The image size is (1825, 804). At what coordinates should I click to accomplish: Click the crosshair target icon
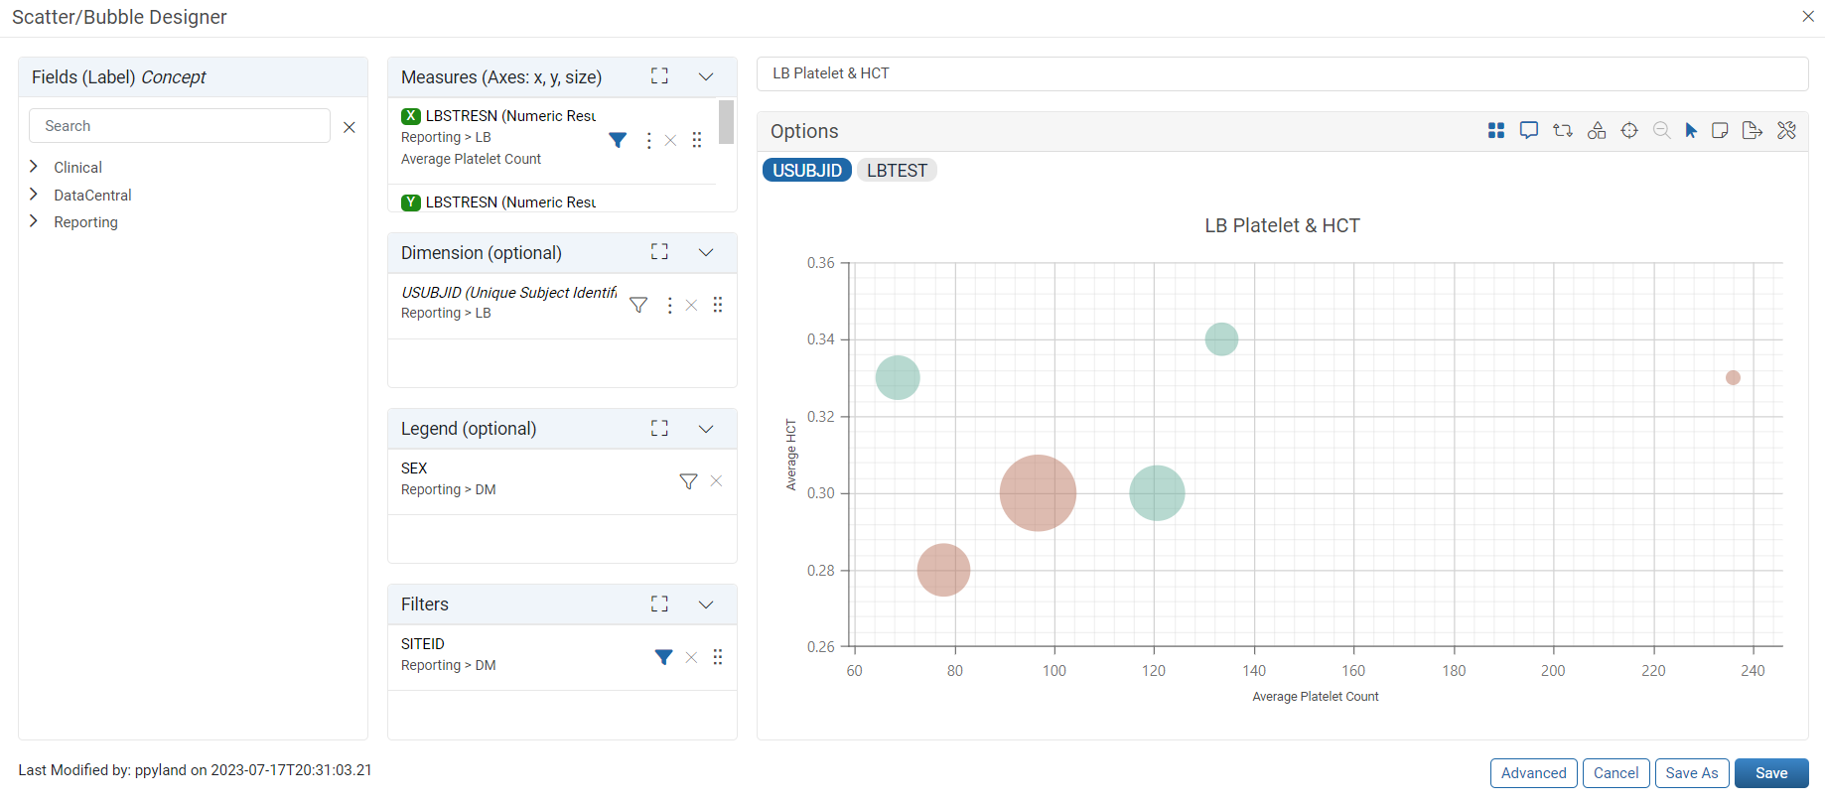(x=1629, y=131)
